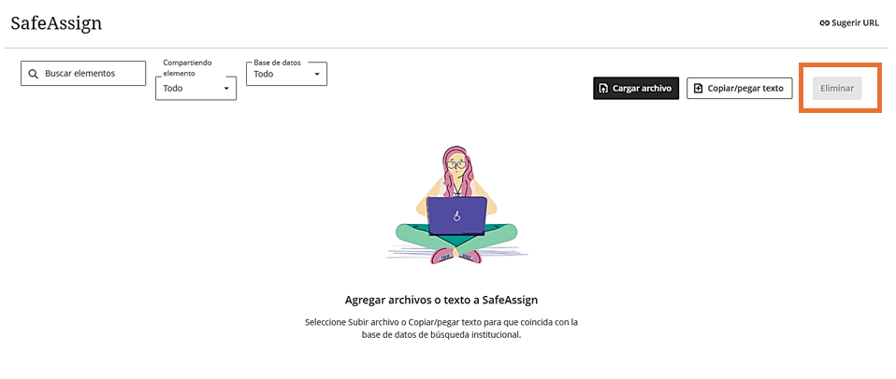The width and height of the screenshot is (896, 379).
Task: Click the Cargar archivo button
Action: point(636,89)
